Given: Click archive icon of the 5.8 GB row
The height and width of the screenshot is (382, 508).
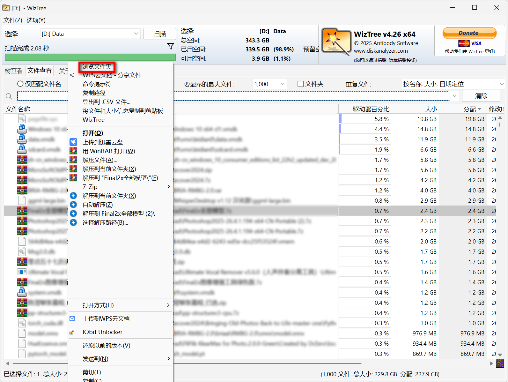Looking at the screenshot, I should pos(22,160).
